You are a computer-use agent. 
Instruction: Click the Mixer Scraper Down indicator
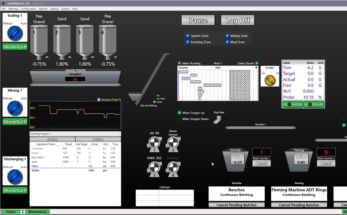tap(179, 119)
